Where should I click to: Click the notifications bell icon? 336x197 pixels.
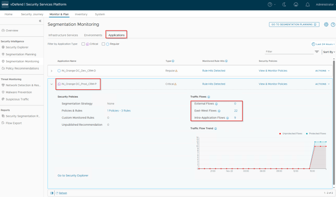tap(307, 5)
